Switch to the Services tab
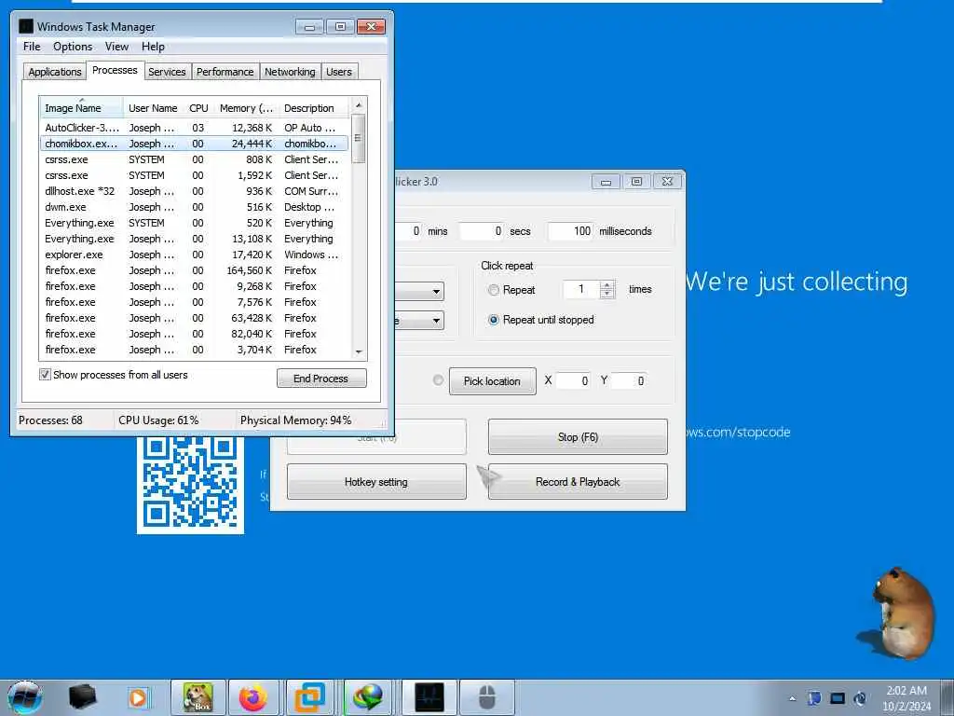The width and height of the screenshot is (954, 716). (x=167, y=72)
